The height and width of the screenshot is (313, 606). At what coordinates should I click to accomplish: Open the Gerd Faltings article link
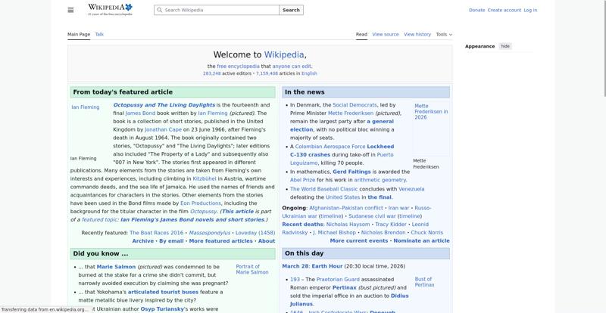351,172
